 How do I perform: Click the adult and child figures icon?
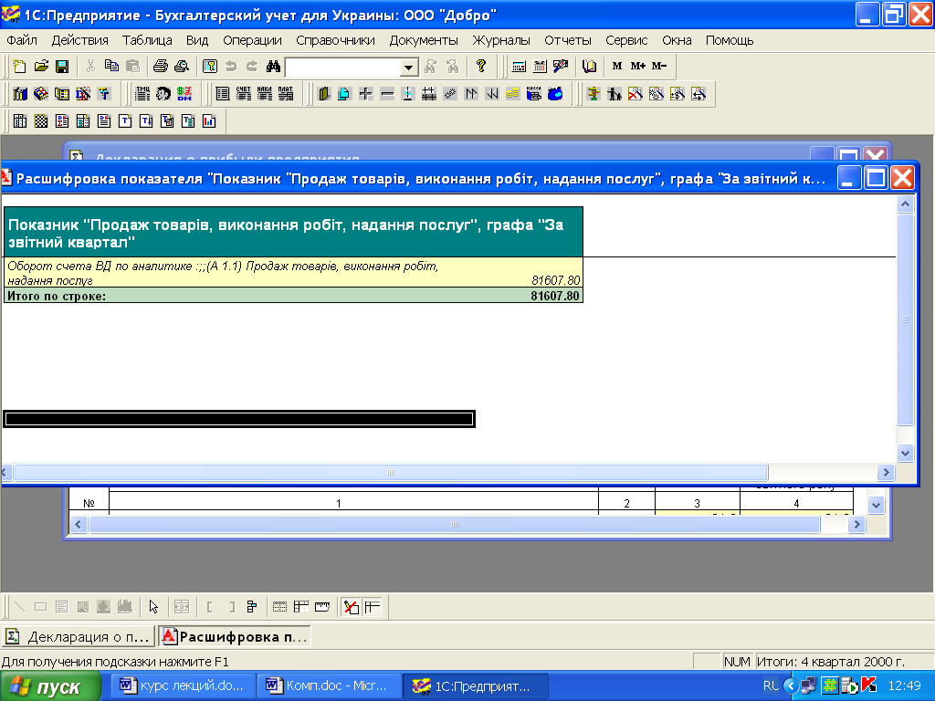click(615, 94)
